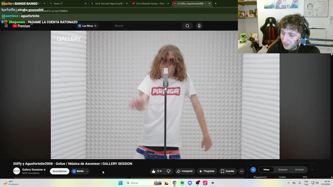This screenshot has width=333, height=187.
Task: Subscribe with the Suscribirme button
Action: (x=60, y=171)
